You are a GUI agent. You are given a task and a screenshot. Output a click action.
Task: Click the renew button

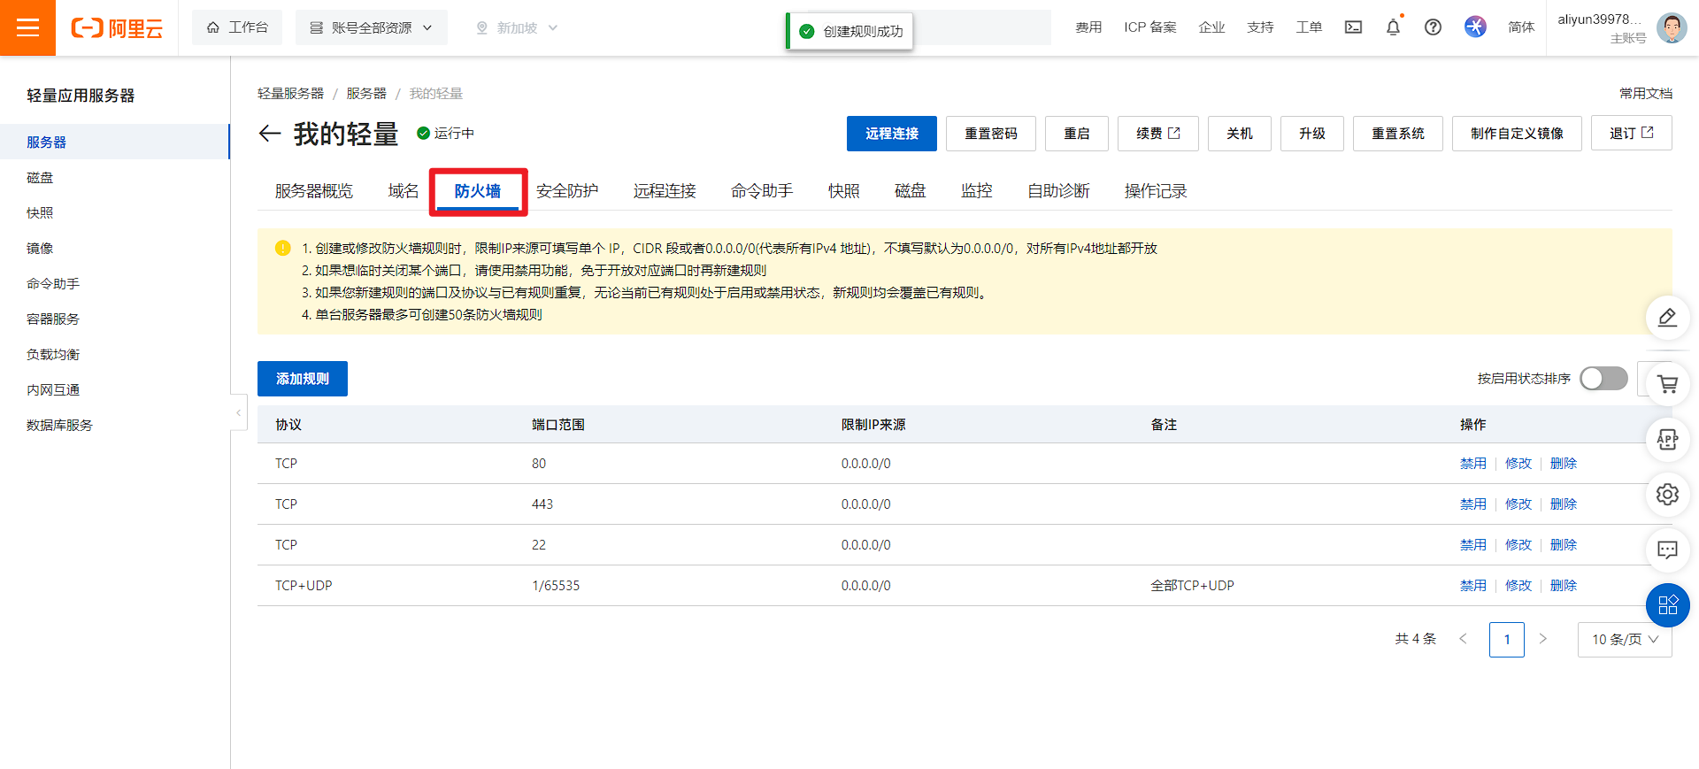click(x=1158, y=134)
